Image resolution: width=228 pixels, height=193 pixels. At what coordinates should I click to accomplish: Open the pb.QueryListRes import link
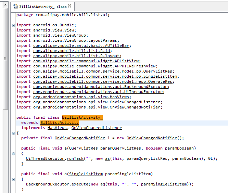(103, 72)
